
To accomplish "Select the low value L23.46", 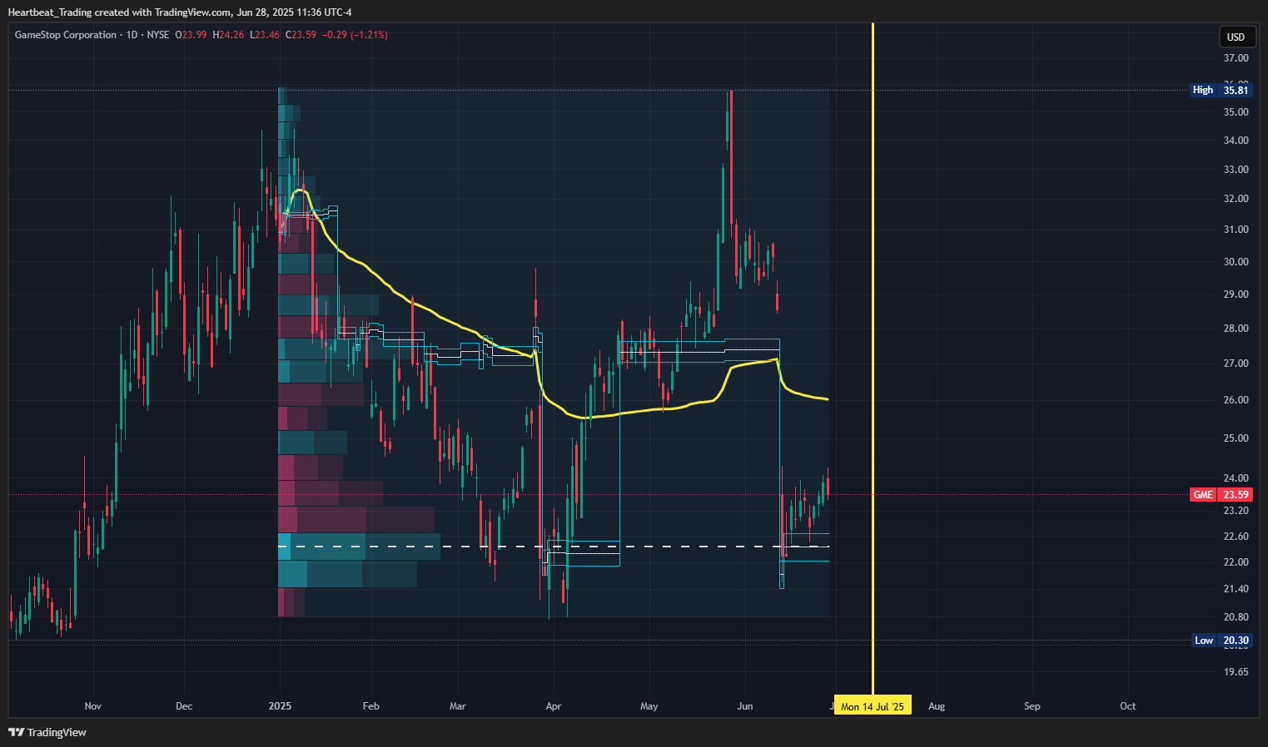I will tap(266, 35).
